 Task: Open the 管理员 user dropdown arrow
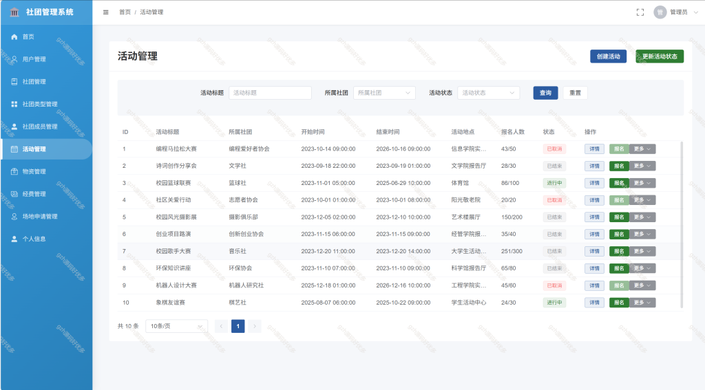click(x=696, y=12)
